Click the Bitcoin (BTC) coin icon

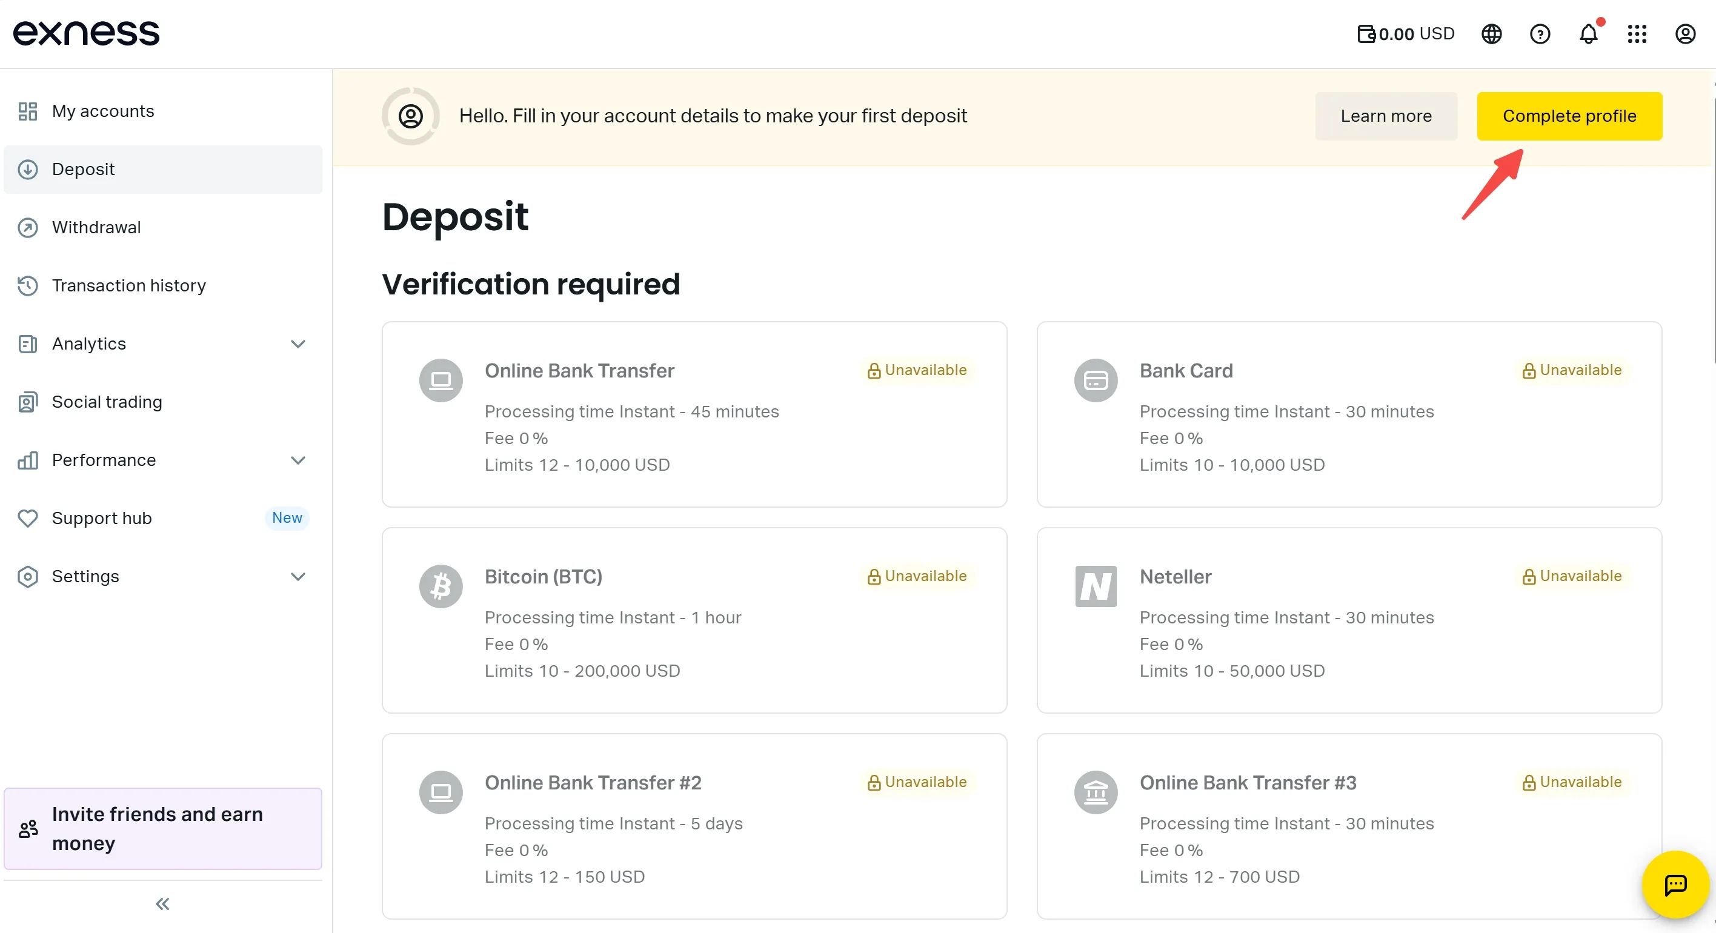tap(441, 586)
